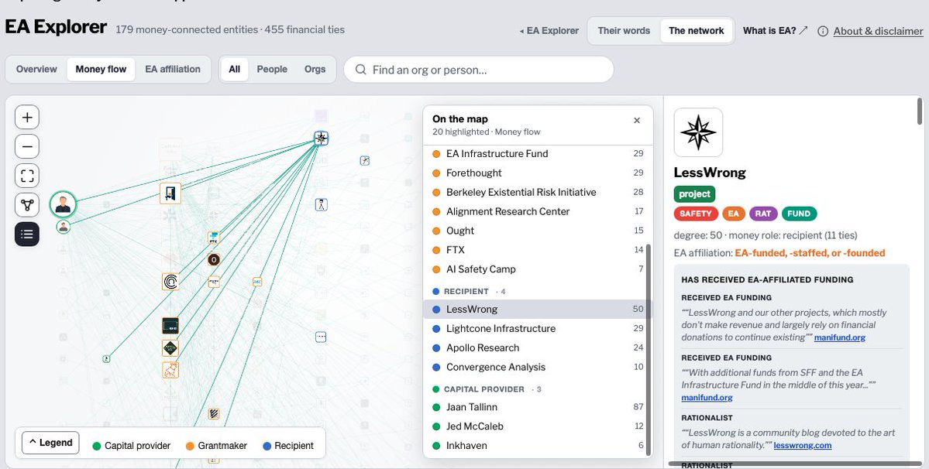Open the What is EA? link
Screen dimensions: 929x469
[x=775, y=31]
